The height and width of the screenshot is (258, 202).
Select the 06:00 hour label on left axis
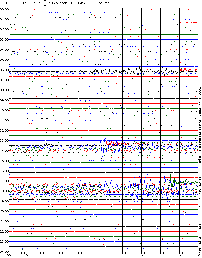click(x=5, y=70)
